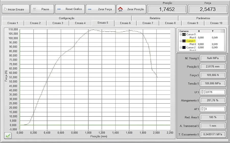
Task: Increment the AF 5 stepper up arrow
Action: pos(203,108)
